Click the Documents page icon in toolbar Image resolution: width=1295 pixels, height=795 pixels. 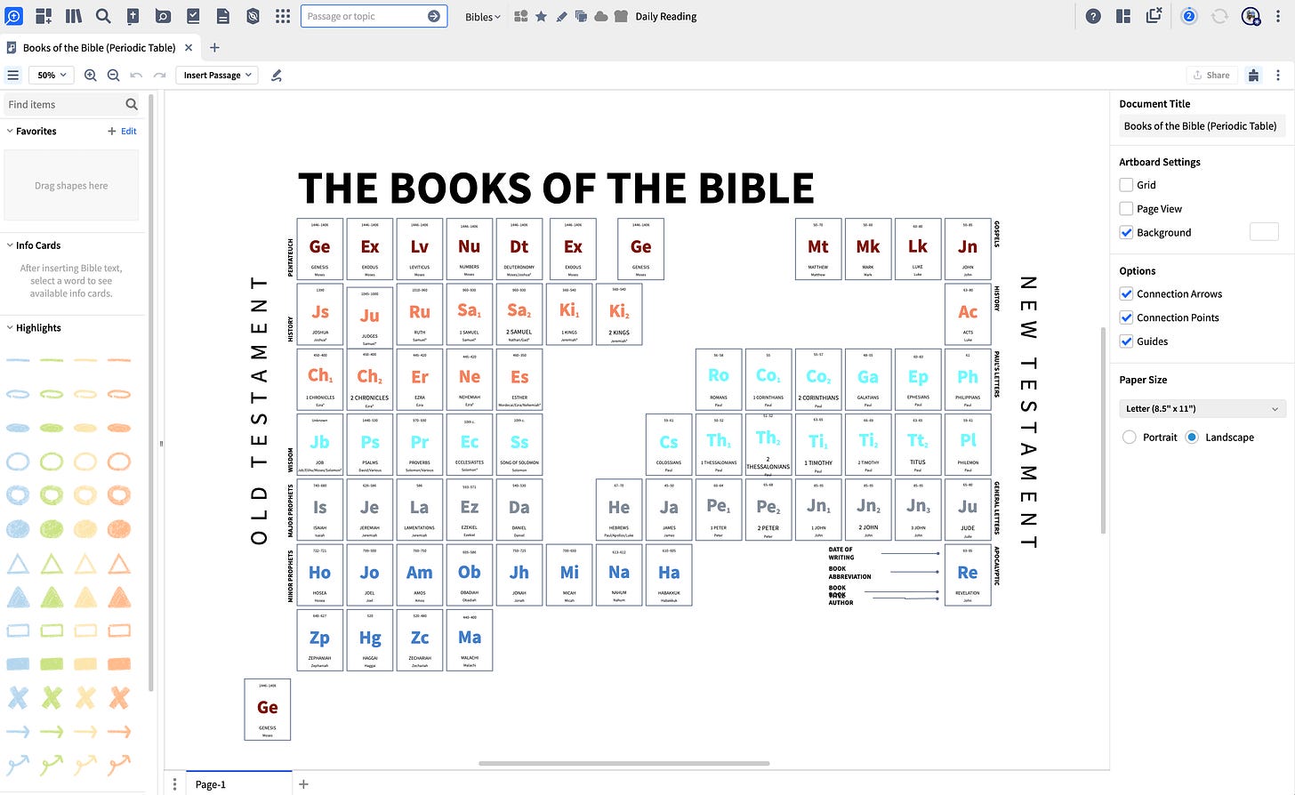point(223,15)
